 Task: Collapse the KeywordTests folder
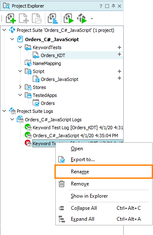point(20,47)
